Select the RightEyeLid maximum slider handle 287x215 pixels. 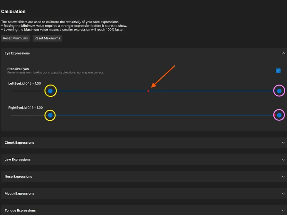[279, 115]
